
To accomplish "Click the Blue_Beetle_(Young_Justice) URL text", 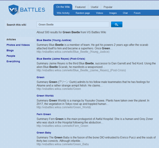I will coord(73,52).
